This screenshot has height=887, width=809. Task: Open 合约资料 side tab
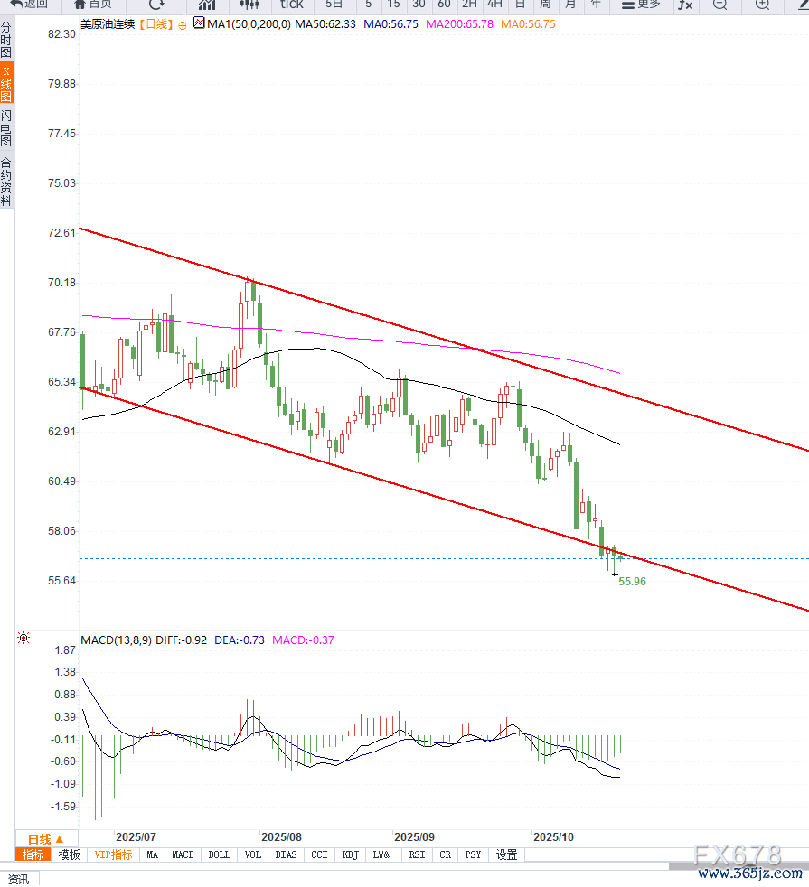pos(6,182)
